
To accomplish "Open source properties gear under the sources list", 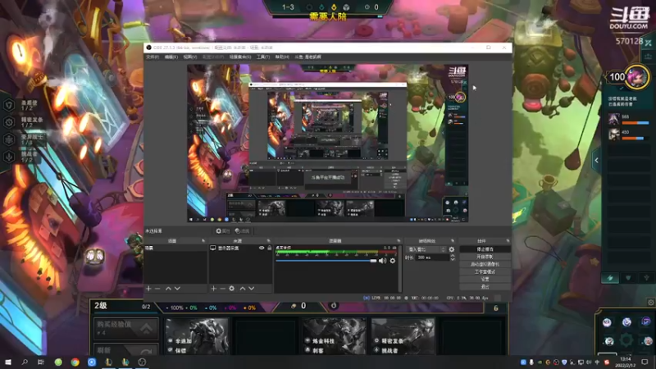I will pyautogui.click(x=232, y=289).
